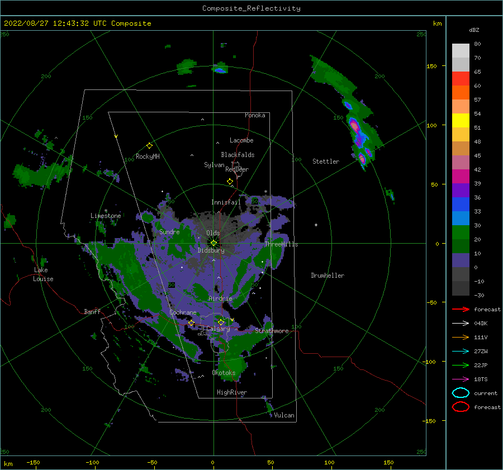Click the cyan current ellipse in legend
This screenshot has height=470, width=503.
461,393
